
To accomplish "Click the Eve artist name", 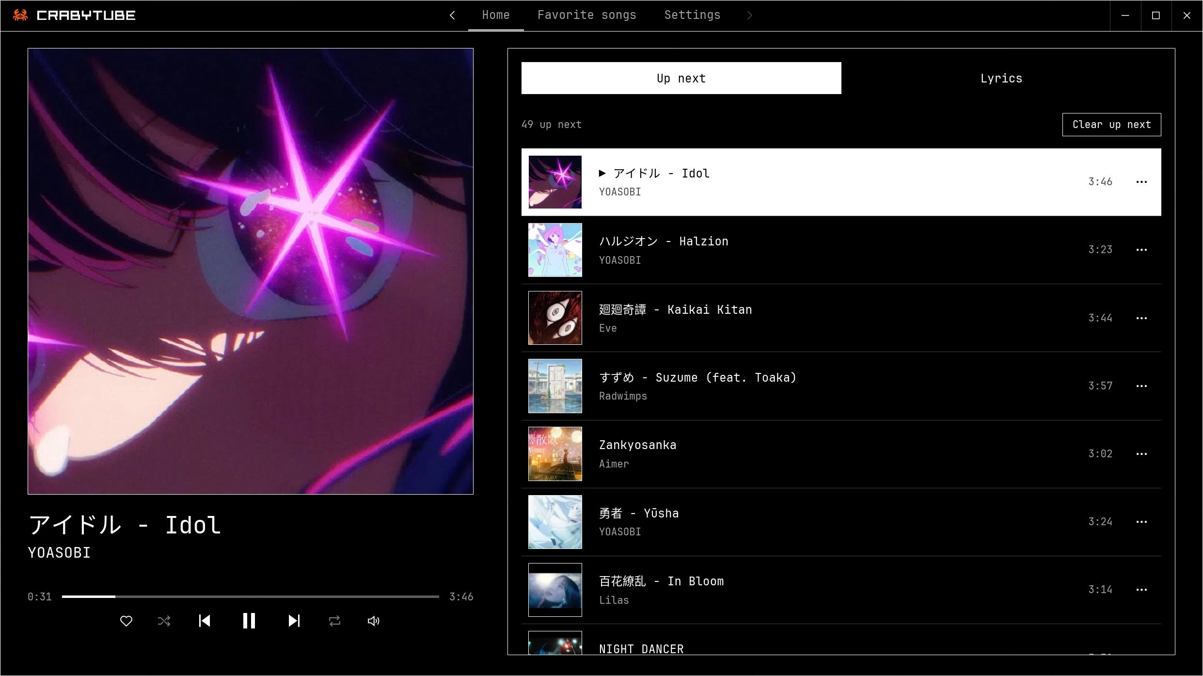I will (x=608, y=328).
